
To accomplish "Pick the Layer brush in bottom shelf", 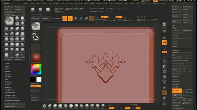I will click(103, 106).
